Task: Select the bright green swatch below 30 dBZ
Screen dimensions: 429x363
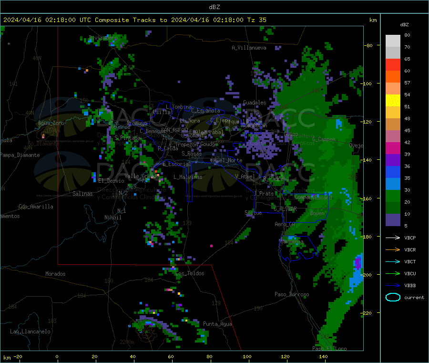Action: [393, 196]
